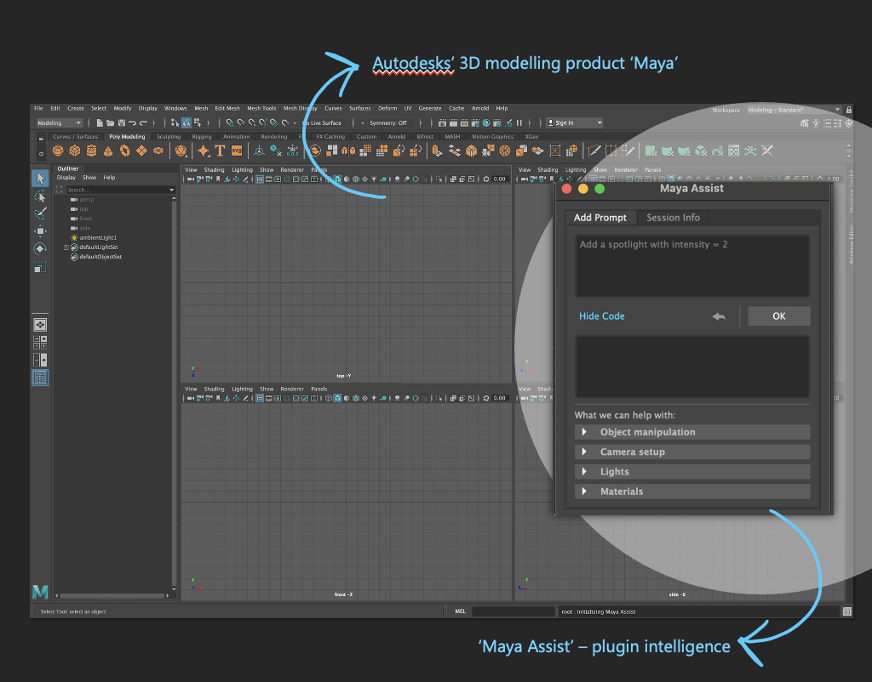This screenshot has height=682, width=872.
Task: Switch to the Session Info tab
Action: (673, 218)
